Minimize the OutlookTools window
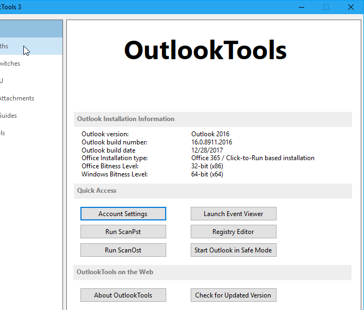The height and width of the screenshot is (310, 364). click(302, 7)
